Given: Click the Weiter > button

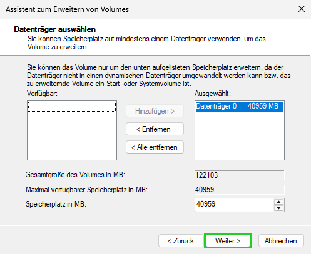Looking at the screenshot, I should coord(228,241).
